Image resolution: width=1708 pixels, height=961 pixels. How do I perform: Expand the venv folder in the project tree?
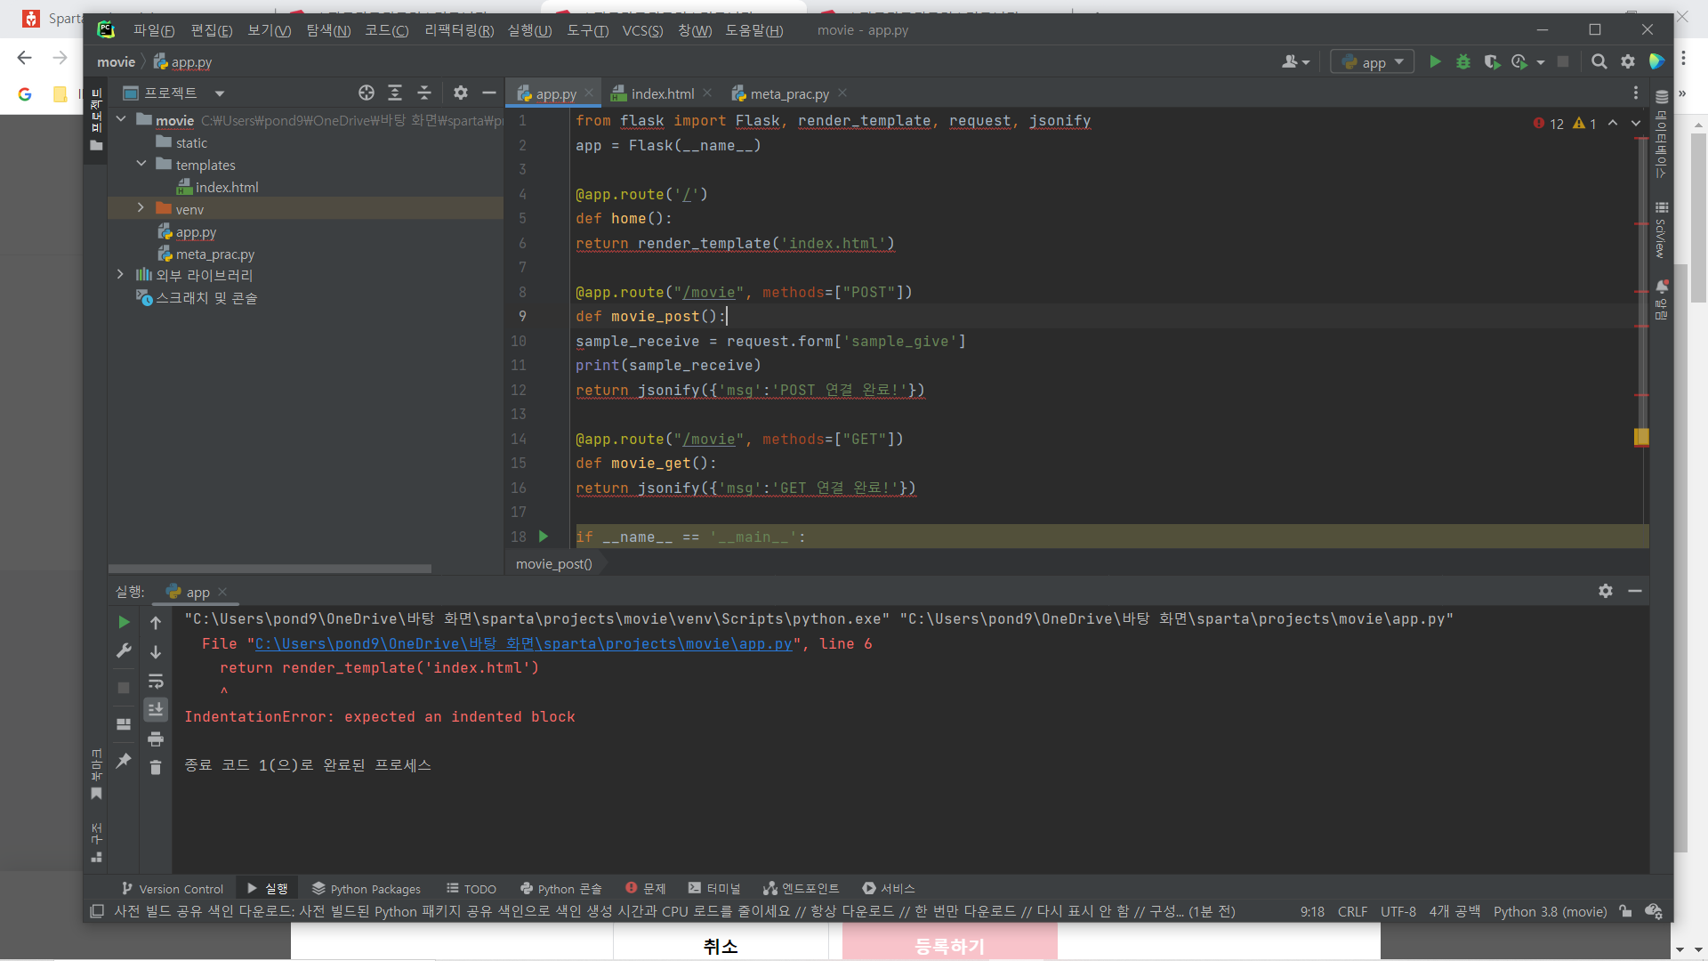(141, 208)
